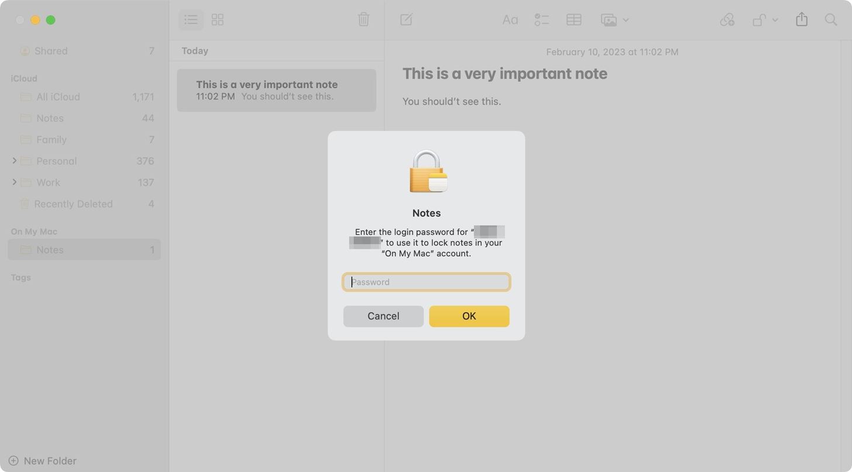Click OK in the password dialog

469,316
